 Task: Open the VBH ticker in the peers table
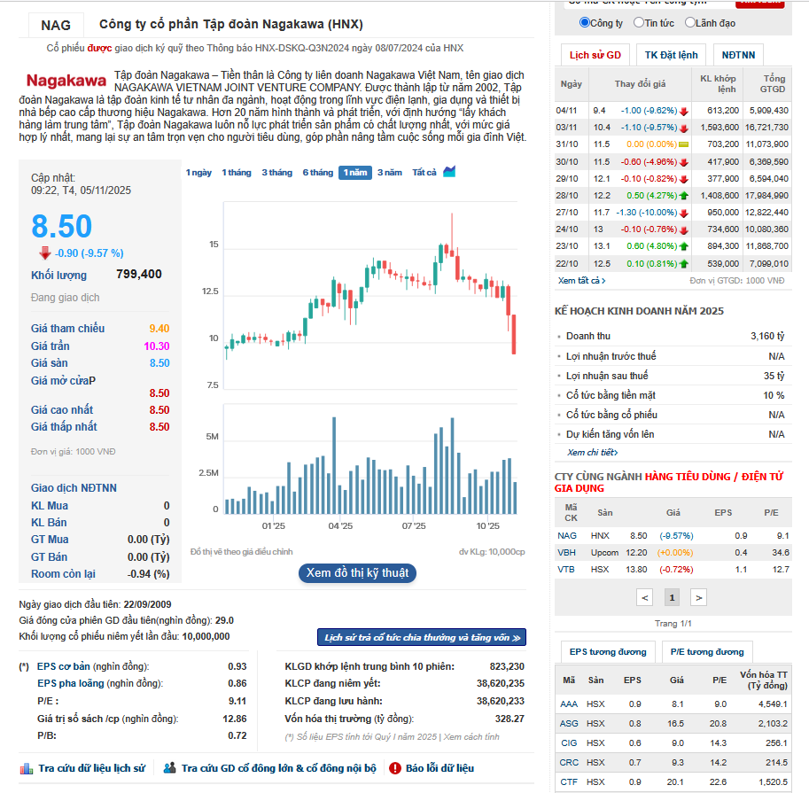[566, 553]
